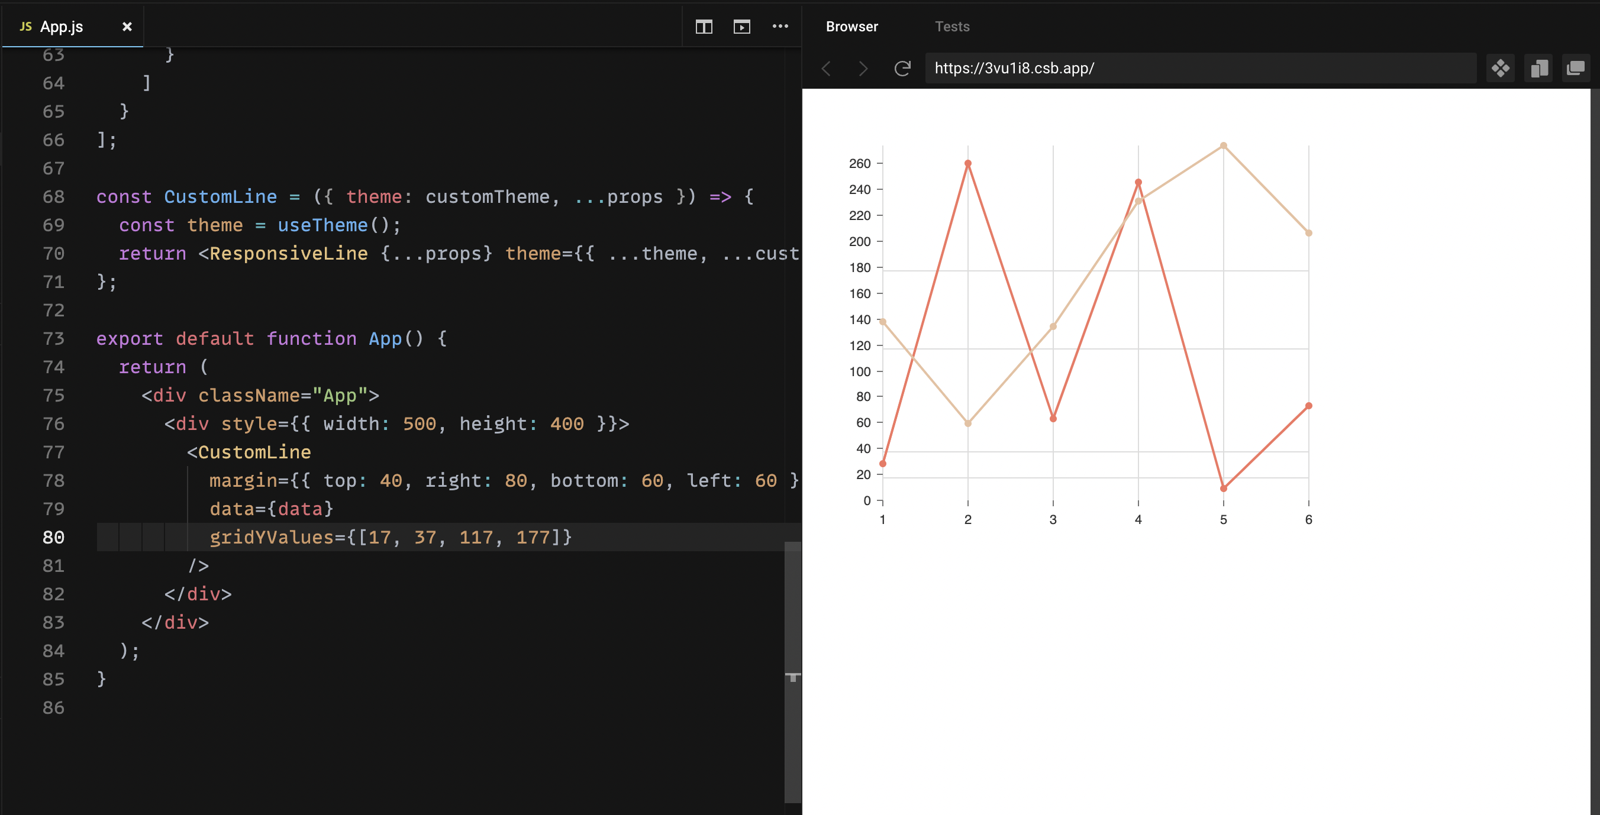This screenshot has height=815, width=1600.
Task: Select the split editor icon
Action: [704, 27]
